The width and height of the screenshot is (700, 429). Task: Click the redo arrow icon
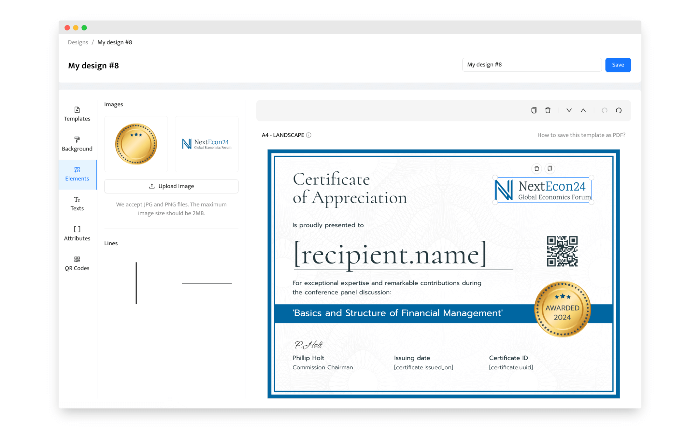tap(619, 110)
